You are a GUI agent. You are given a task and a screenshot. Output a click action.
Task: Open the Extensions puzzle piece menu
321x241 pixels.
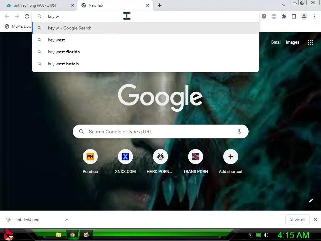coord(284,16)
